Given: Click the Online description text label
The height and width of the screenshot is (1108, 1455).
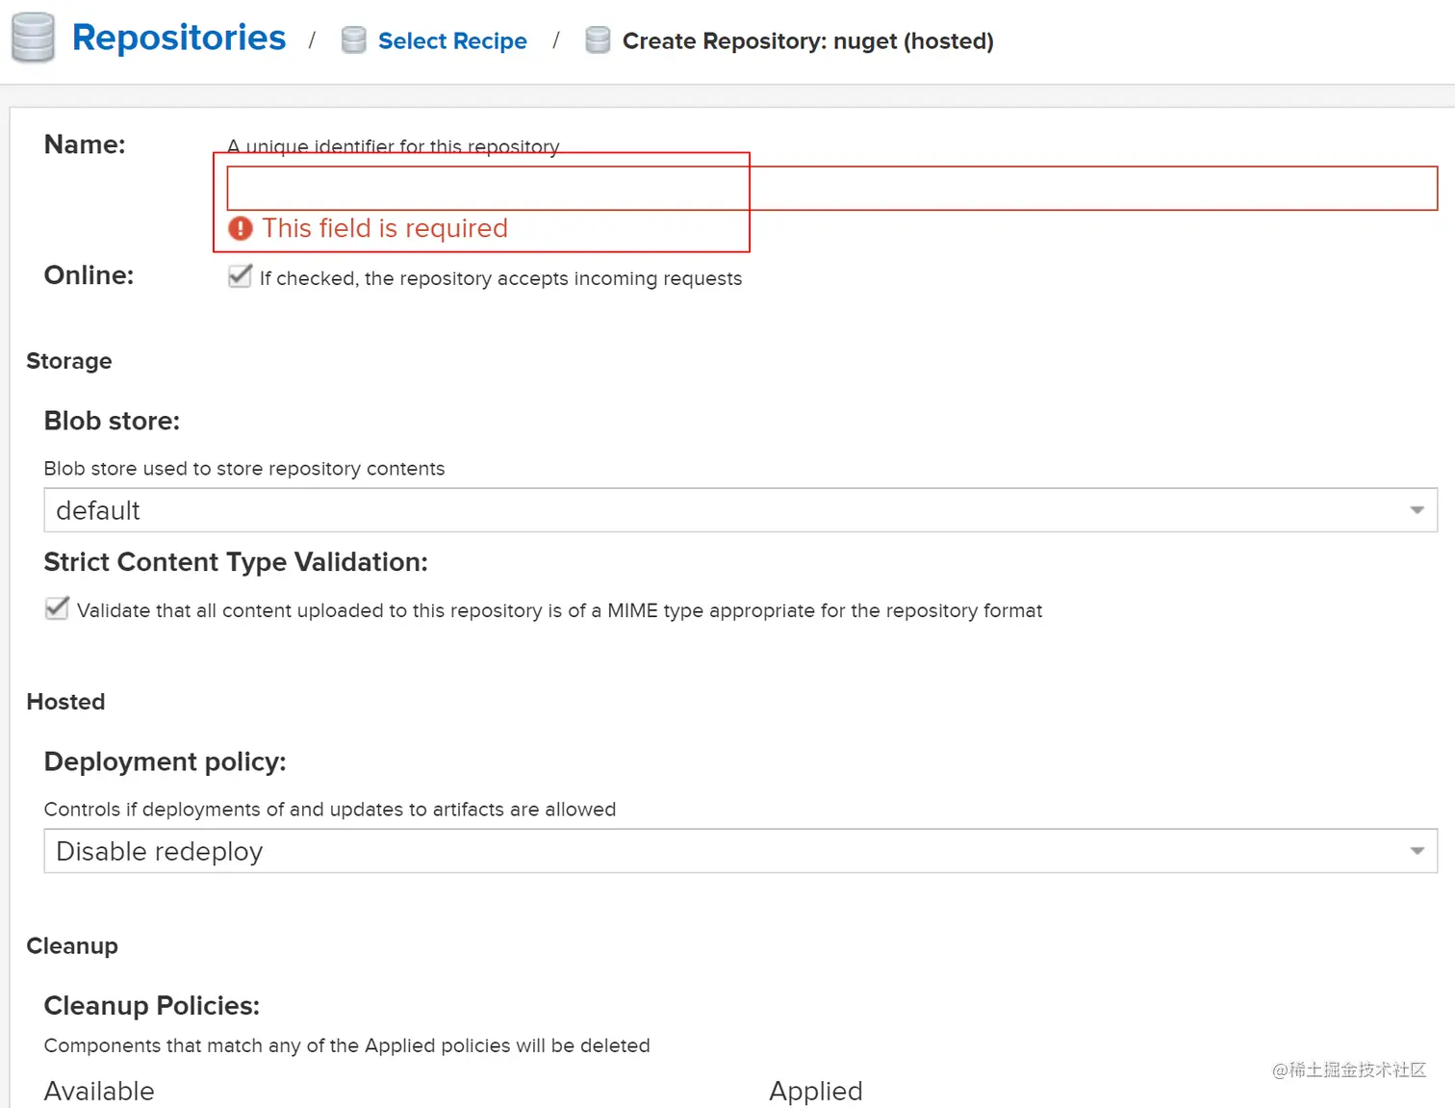Looking at the screenshot, I should pos(500,278).
